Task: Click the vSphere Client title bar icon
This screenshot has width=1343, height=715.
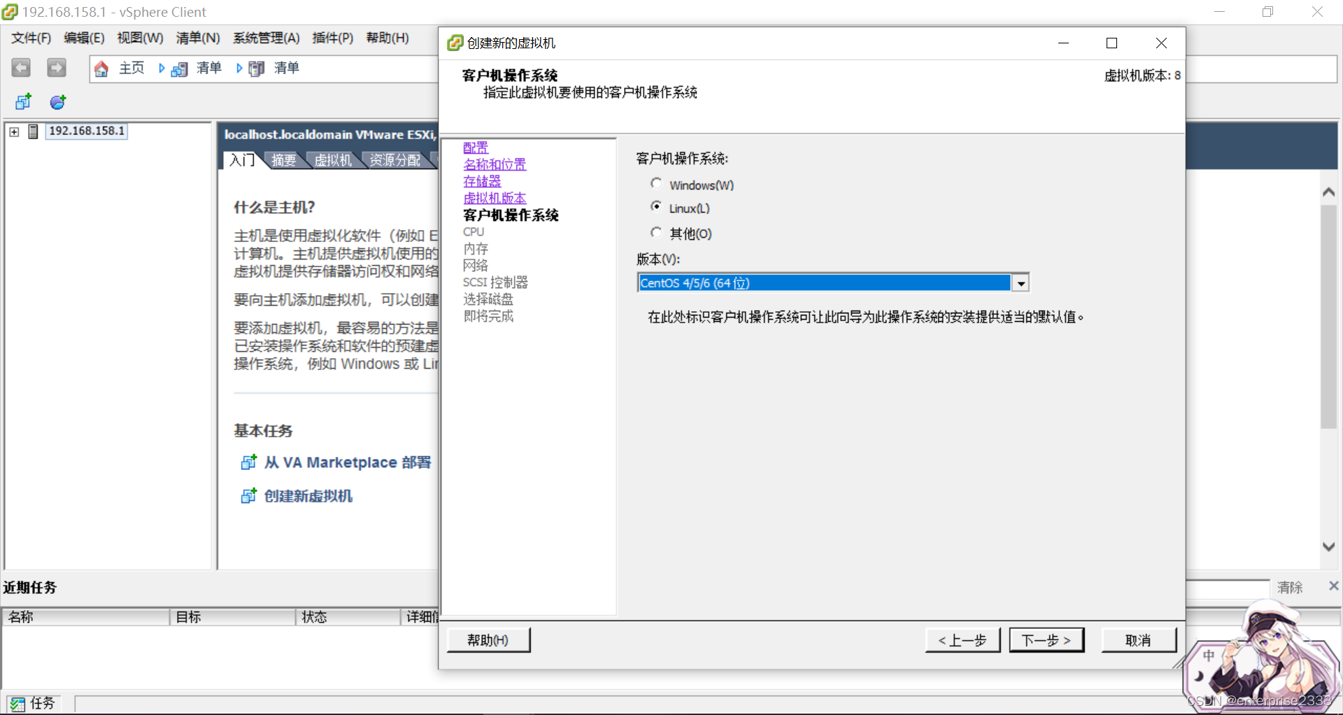Action: click(x=10, y=12)
